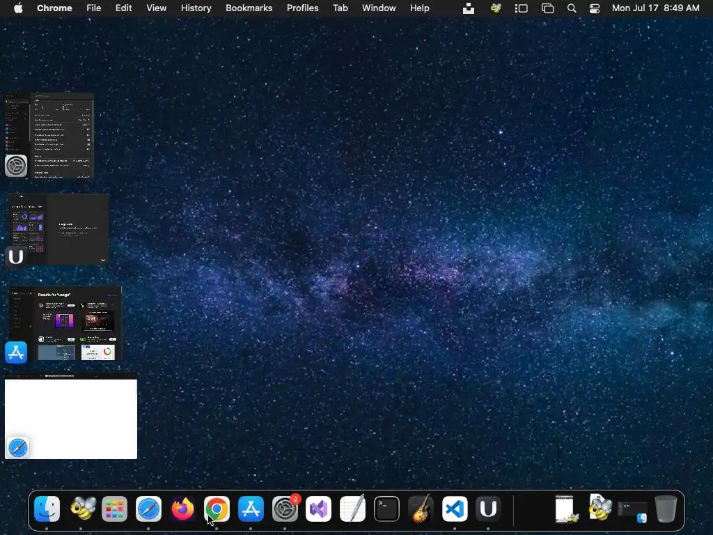The image size is (713, 535).
Task: Open TextEdit from the Dock
Action: 352,509
